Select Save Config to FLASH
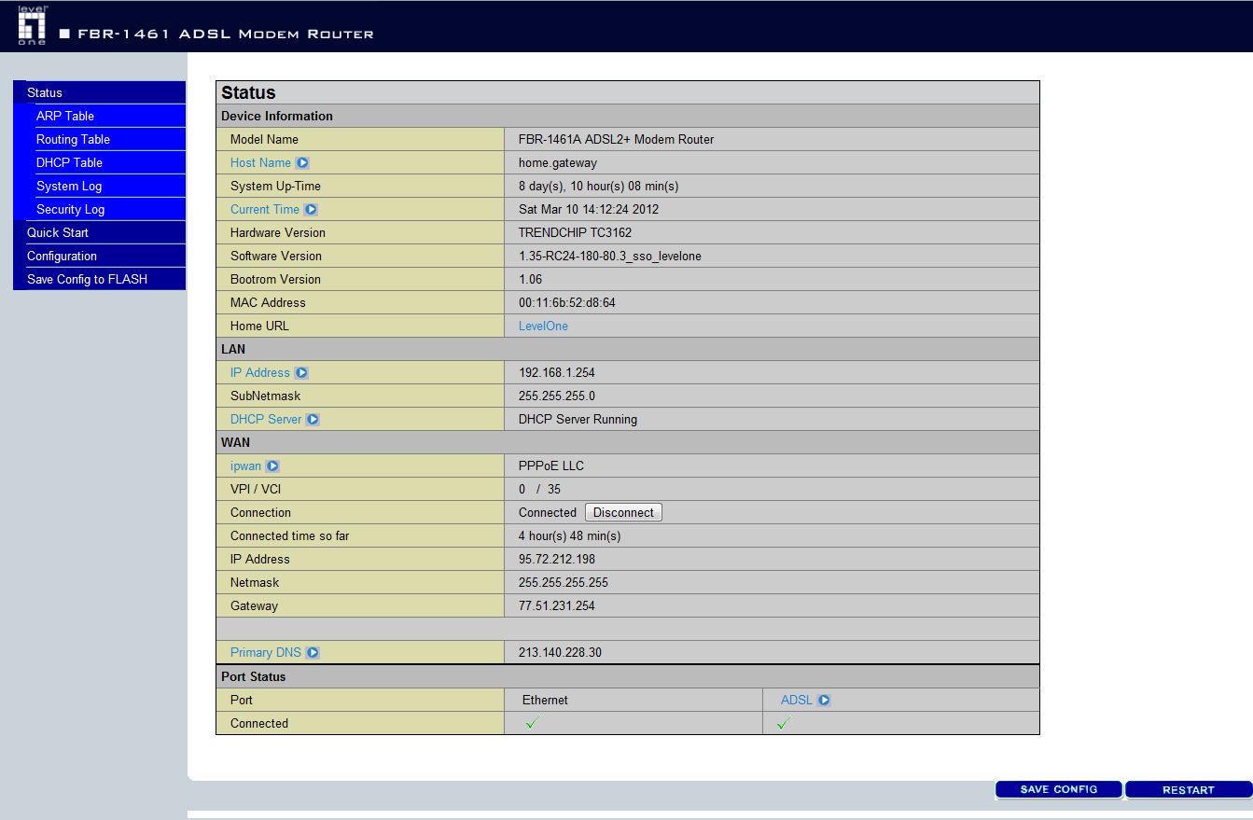The width and height of the screenshot is (1253, 820). [99, 279]
